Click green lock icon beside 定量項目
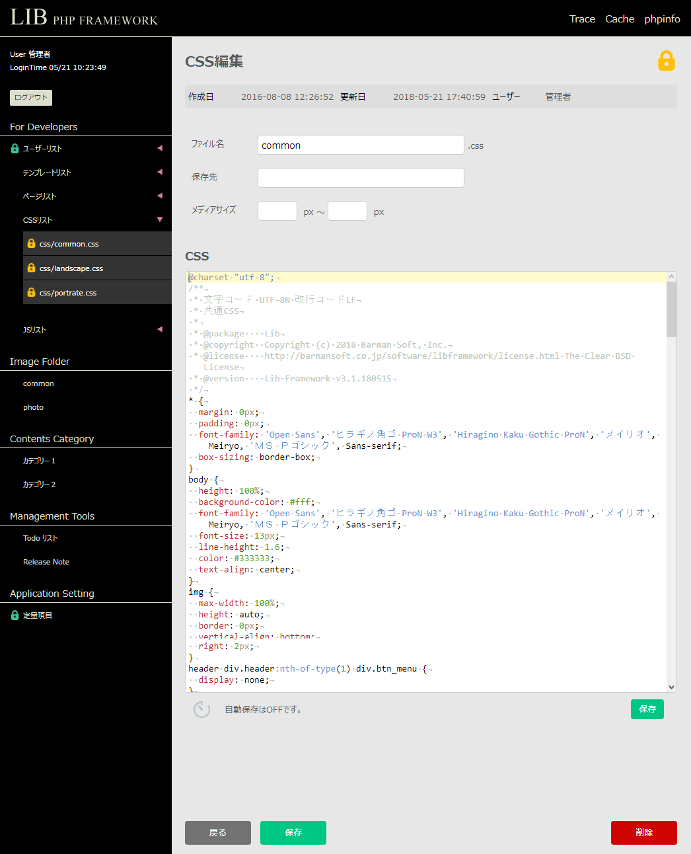Screen dimensions: 691x854 15,615
